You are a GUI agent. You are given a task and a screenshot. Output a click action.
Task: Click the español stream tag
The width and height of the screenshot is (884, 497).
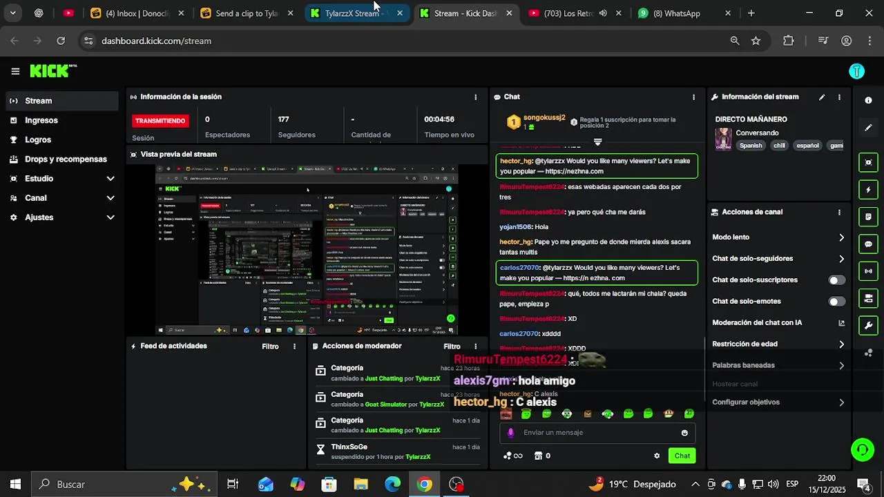pyautogui.click(x=807, y=146)
